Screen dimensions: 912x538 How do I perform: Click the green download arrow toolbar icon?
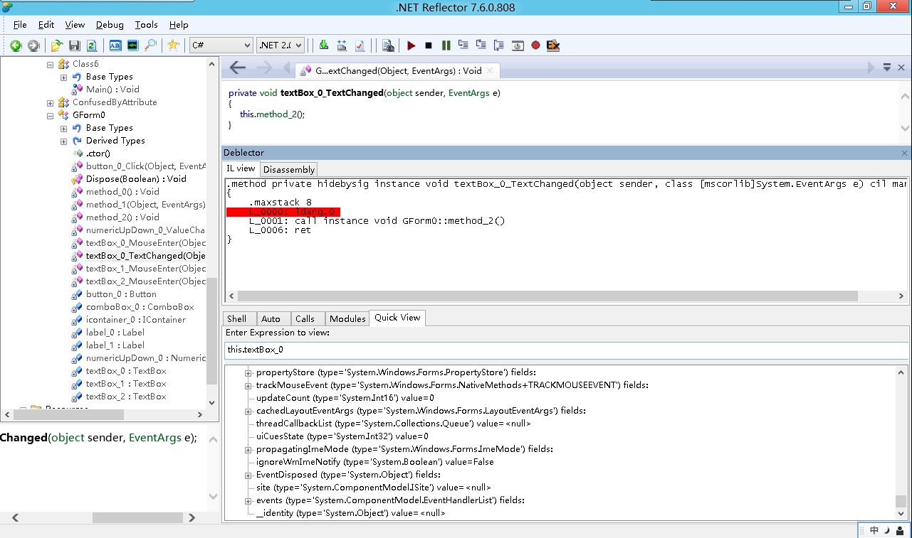tap(324, 45)
